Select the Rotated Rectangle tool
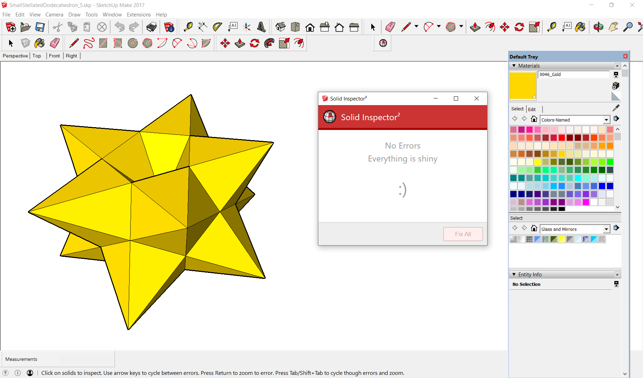Screen dimensions: 643x378 click(x=118, y=43)
